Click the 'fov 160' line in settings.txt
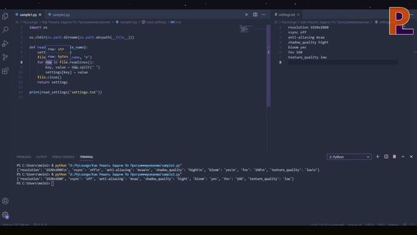The image size is (417, 235). [295, 52]
